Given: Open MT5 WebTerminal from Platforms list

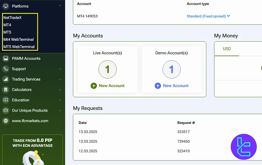Looking at the screenshot, I should pyautogui.click(x=19, y=47).
